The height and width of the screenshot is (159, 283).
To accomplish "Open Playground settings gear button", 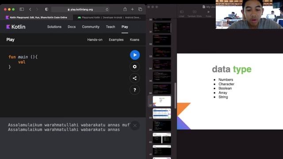I will tap(134, 67).
